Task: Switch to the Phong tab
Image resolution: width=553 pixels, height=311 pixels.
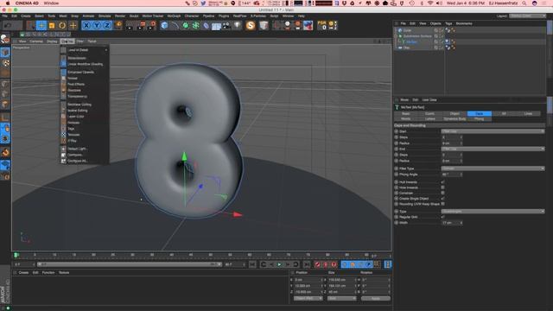Action: (x=479, y=119)
